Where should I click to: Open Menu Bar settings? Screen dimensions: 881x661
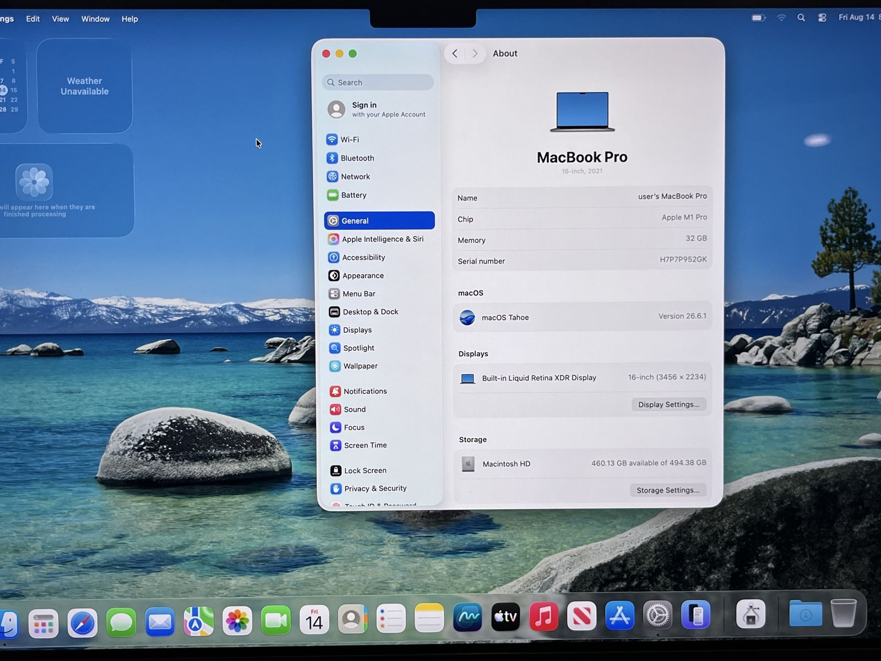tap(379, 294)
